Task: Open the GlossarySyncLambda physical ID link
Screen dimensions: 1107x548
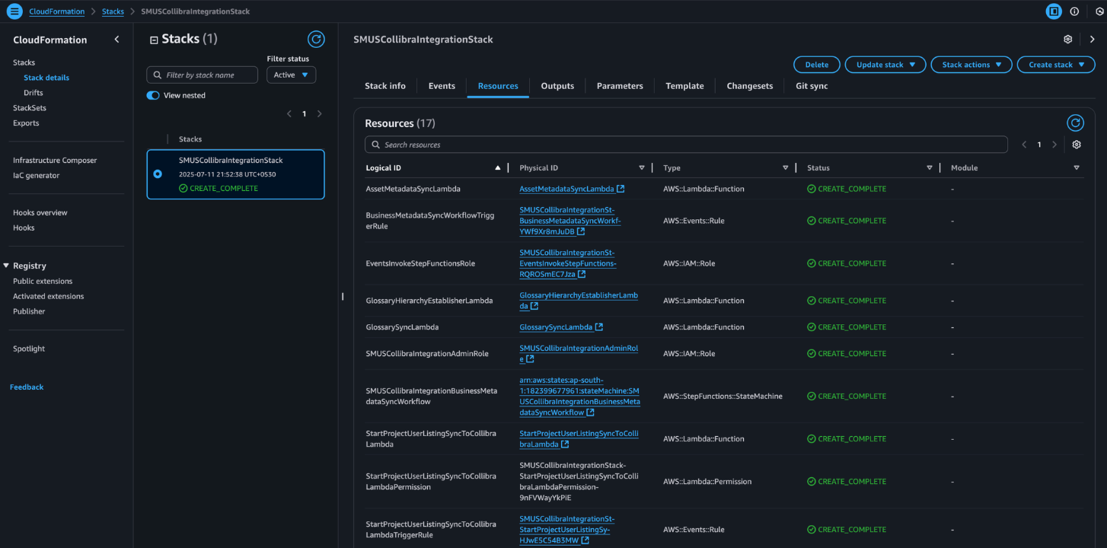Action: 556,327
